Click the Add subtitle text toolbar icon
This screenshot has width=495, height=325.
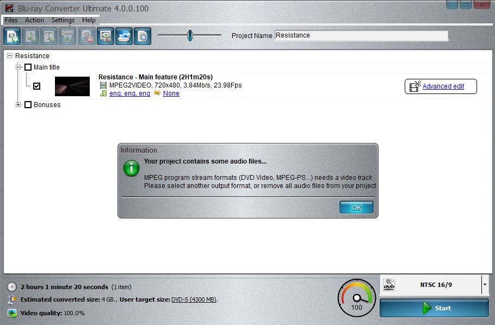49,36
